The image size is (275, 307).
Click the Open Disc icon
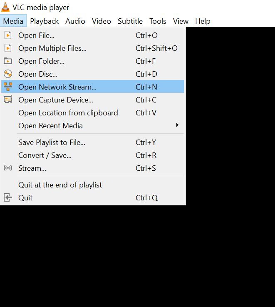tap(7, 74)
